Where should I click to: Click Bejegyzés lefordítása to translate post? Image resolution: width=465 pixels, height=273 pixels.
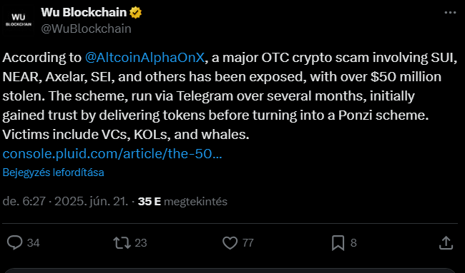click(x=54, y=172)
